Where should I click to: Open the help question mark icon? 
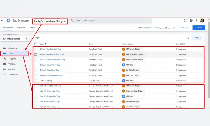[x=191, y=20]
